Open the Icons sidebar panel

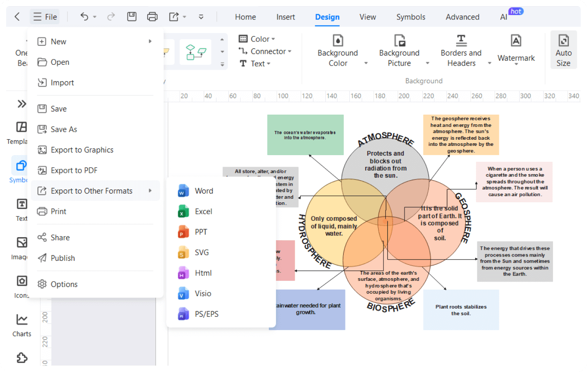pyautogui.click(x=21, y=286)
